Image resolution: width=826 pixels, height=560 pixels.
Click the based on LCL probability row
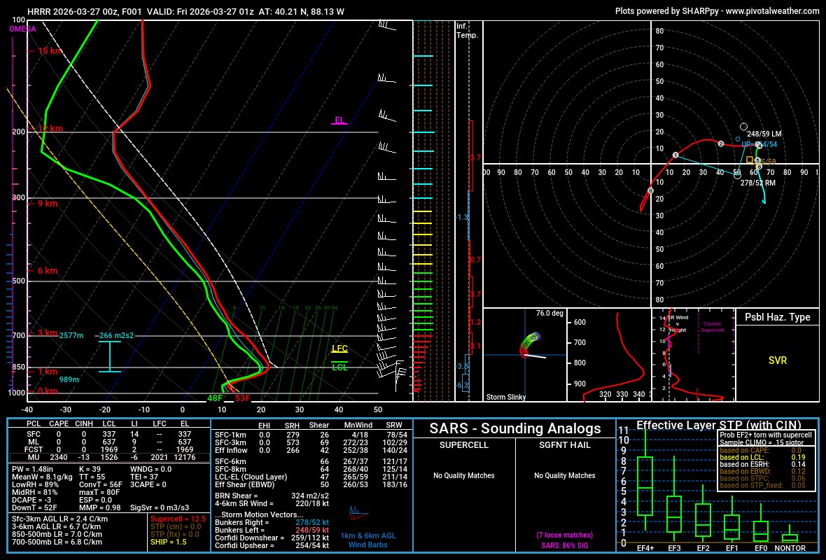coord(762,457)
